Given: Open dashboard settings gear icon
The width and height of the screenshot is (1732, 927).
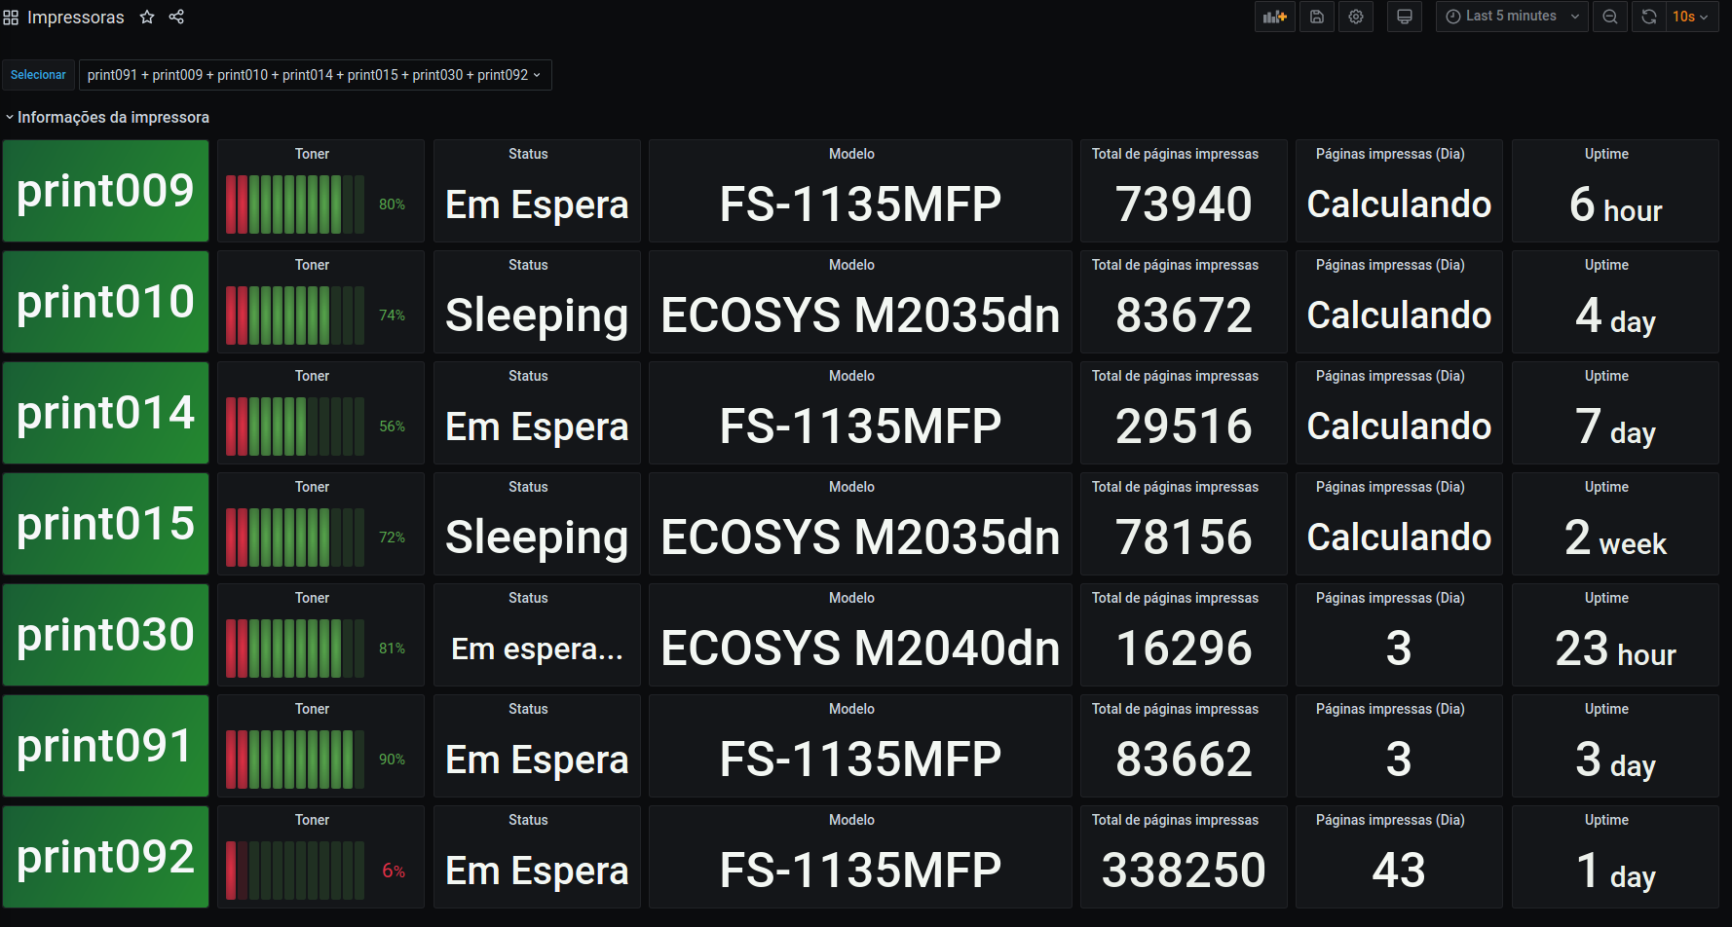Looking at the screenshot, I should [1356, 17].
